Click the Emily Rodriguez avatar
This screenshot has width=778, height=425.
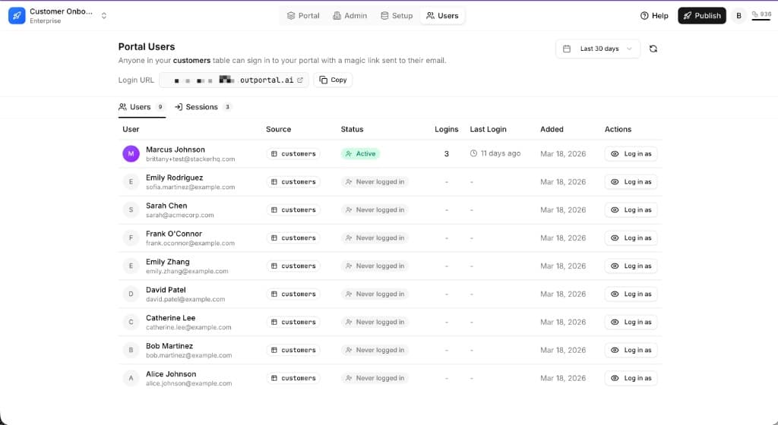pos(131,182)
